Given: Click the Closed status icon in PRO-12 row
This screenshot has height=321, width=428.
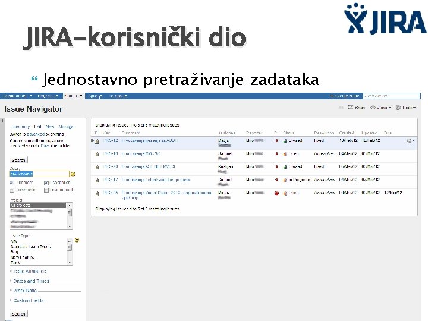Looking at the screenshot, I should [285, 141].
